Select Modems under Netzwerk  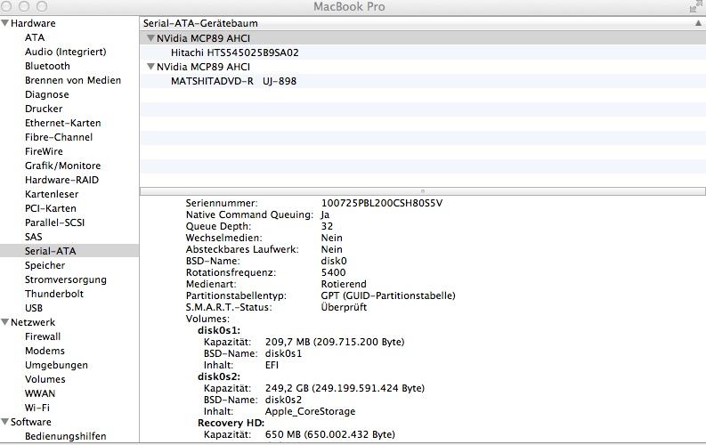45,351
